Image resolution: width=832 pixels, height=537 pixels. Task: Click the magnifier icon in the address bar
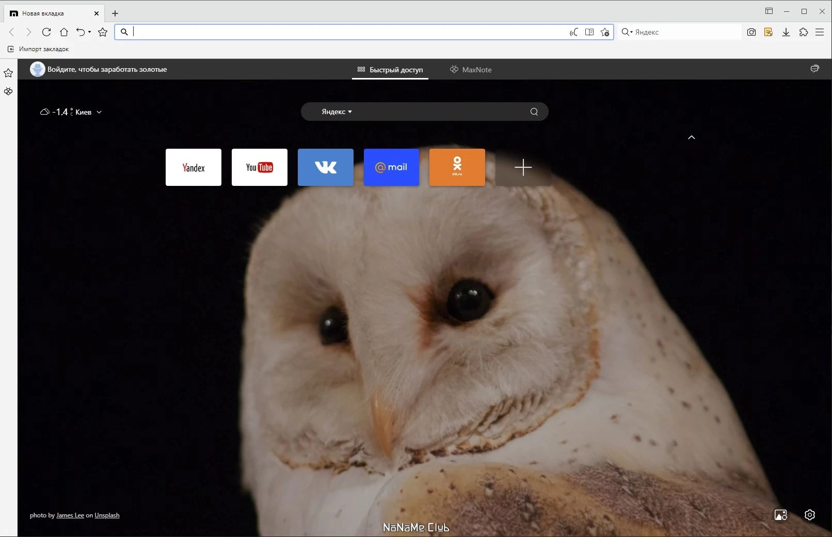pos(124,32)
